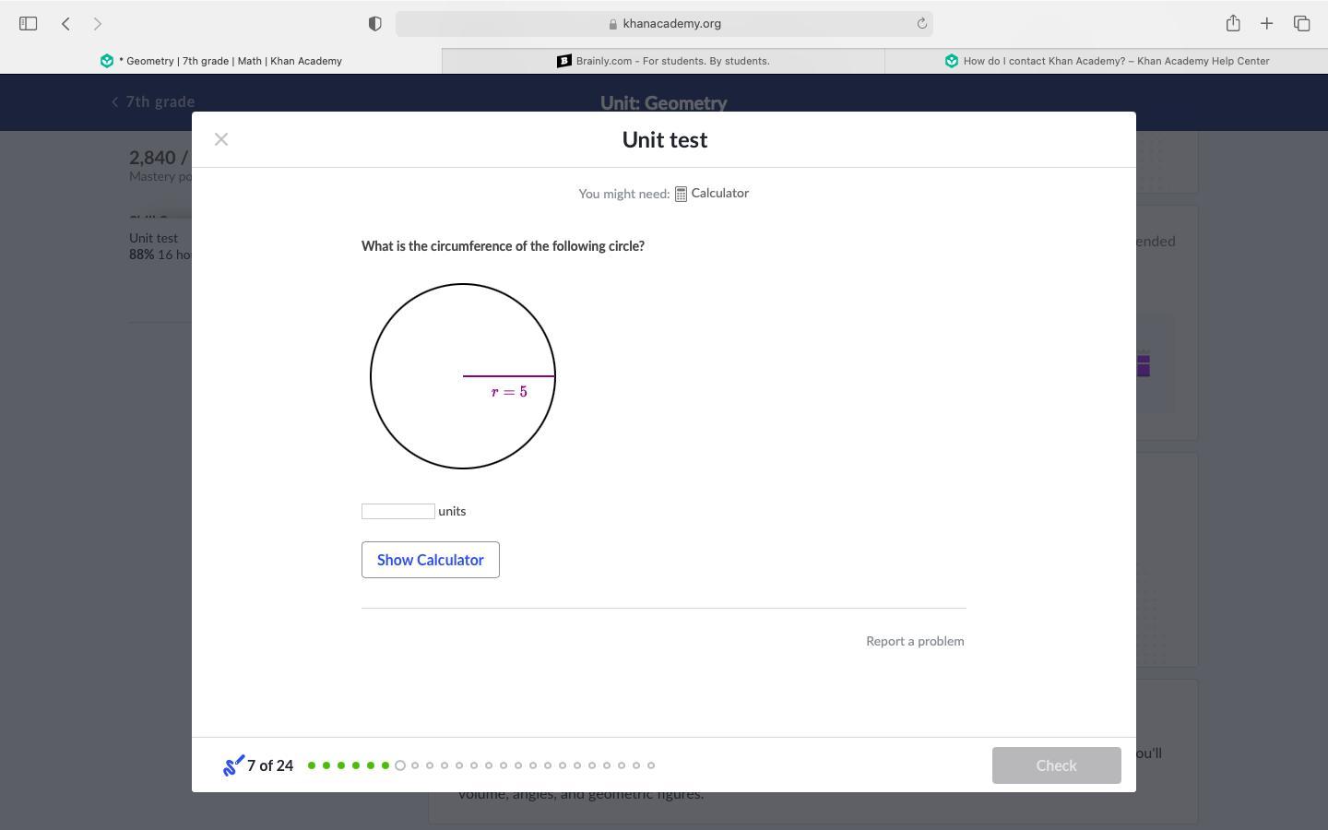This screenshot has height=830, width=1328.
Task: Open the privacy shield report
Action: pos(374,23)
